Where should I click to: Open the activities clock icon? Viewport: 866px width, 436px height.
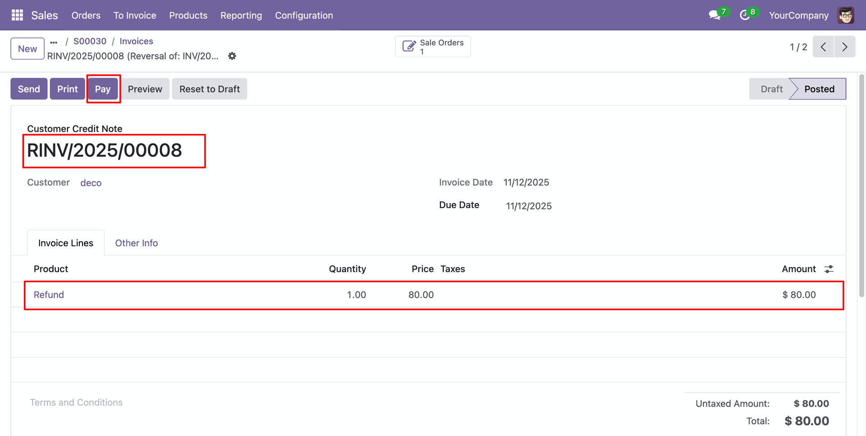(745, 15)
